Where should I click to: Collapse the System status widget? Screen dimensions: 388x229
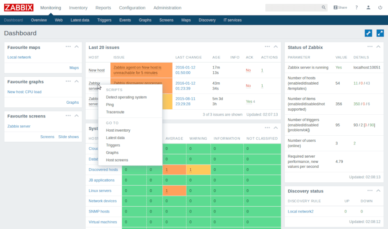275,128
